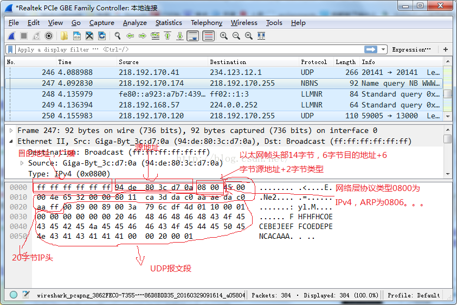Jump to the last packet
Viewport: 457px width, 305px height.
[180, 36]
